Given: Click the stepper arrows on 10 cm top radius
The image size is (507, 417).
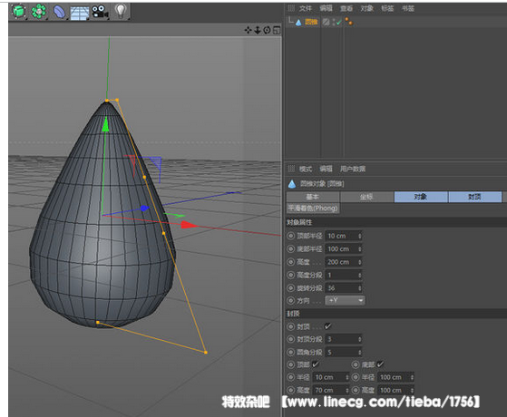Looking at the screenshot, I should 359,236.
